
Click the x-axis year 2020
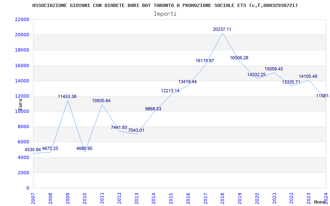tap(257, 198)
